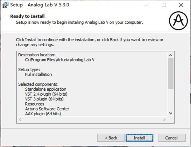This screenshot has height=147, width=191.
Task: Abort setup with the Cancel button
Action: (x=172, y=138)
